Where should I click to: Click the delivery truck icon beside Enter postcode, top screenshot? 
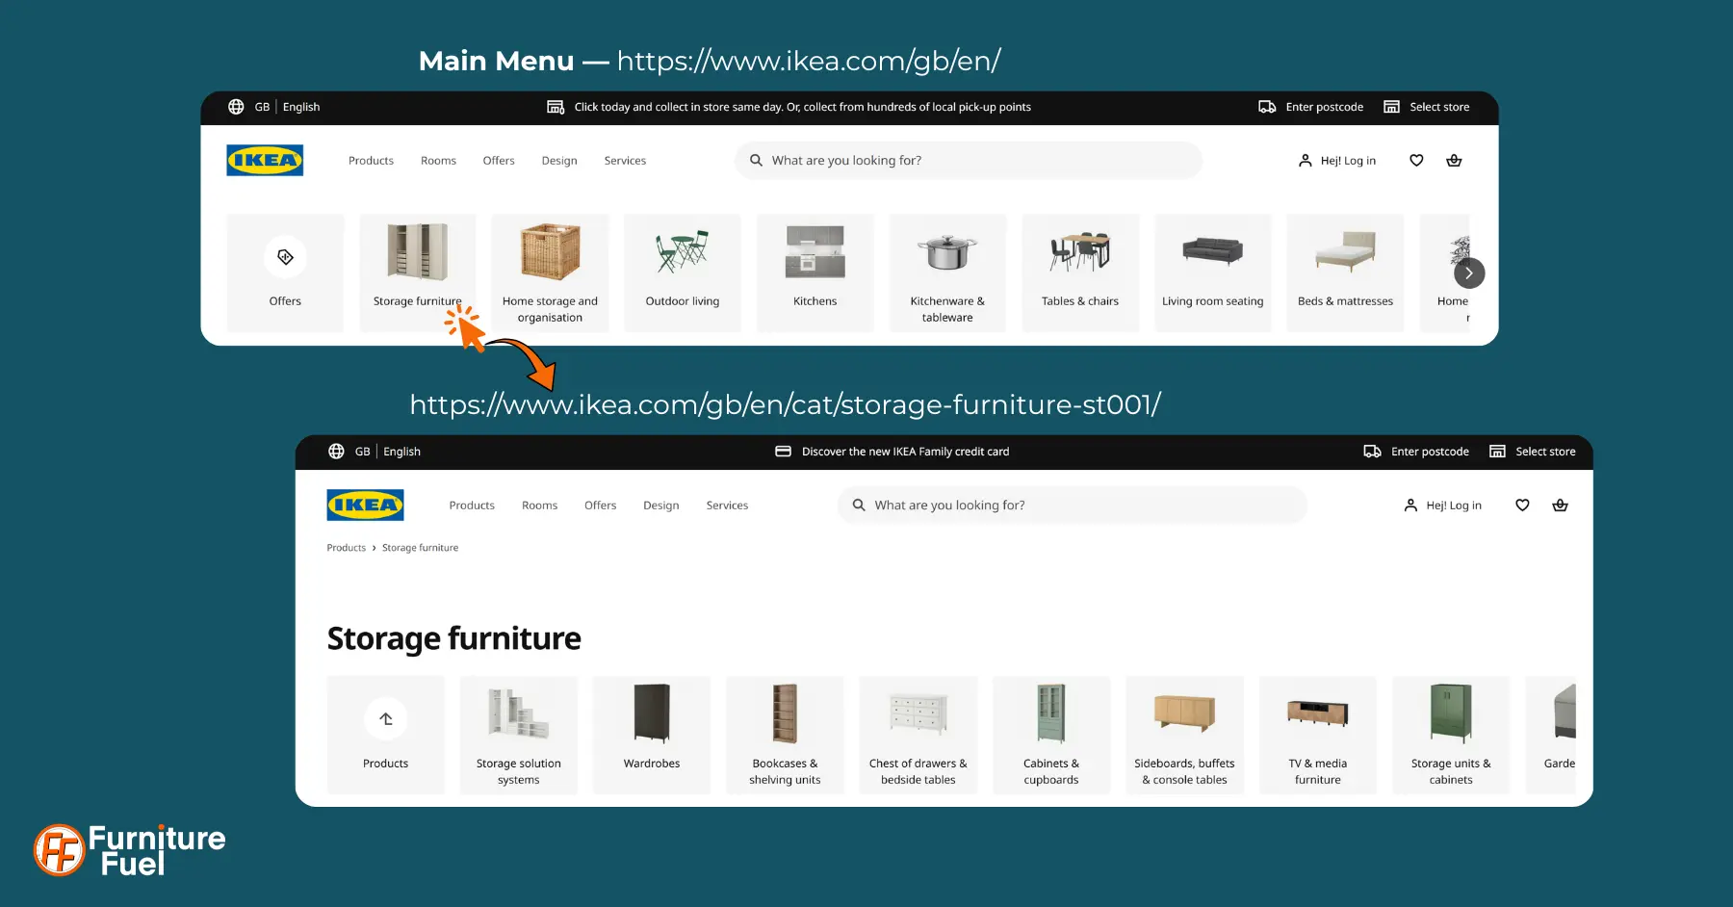(x=1267, y=107)
